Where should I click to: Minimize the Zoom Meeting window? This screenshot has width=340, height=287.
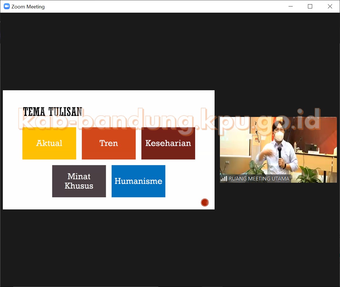[291, 6]
